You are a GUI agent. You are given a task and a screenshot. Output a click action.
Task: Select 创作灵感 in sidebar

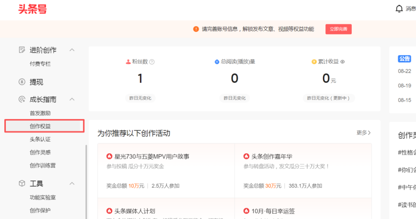point(40,152)
